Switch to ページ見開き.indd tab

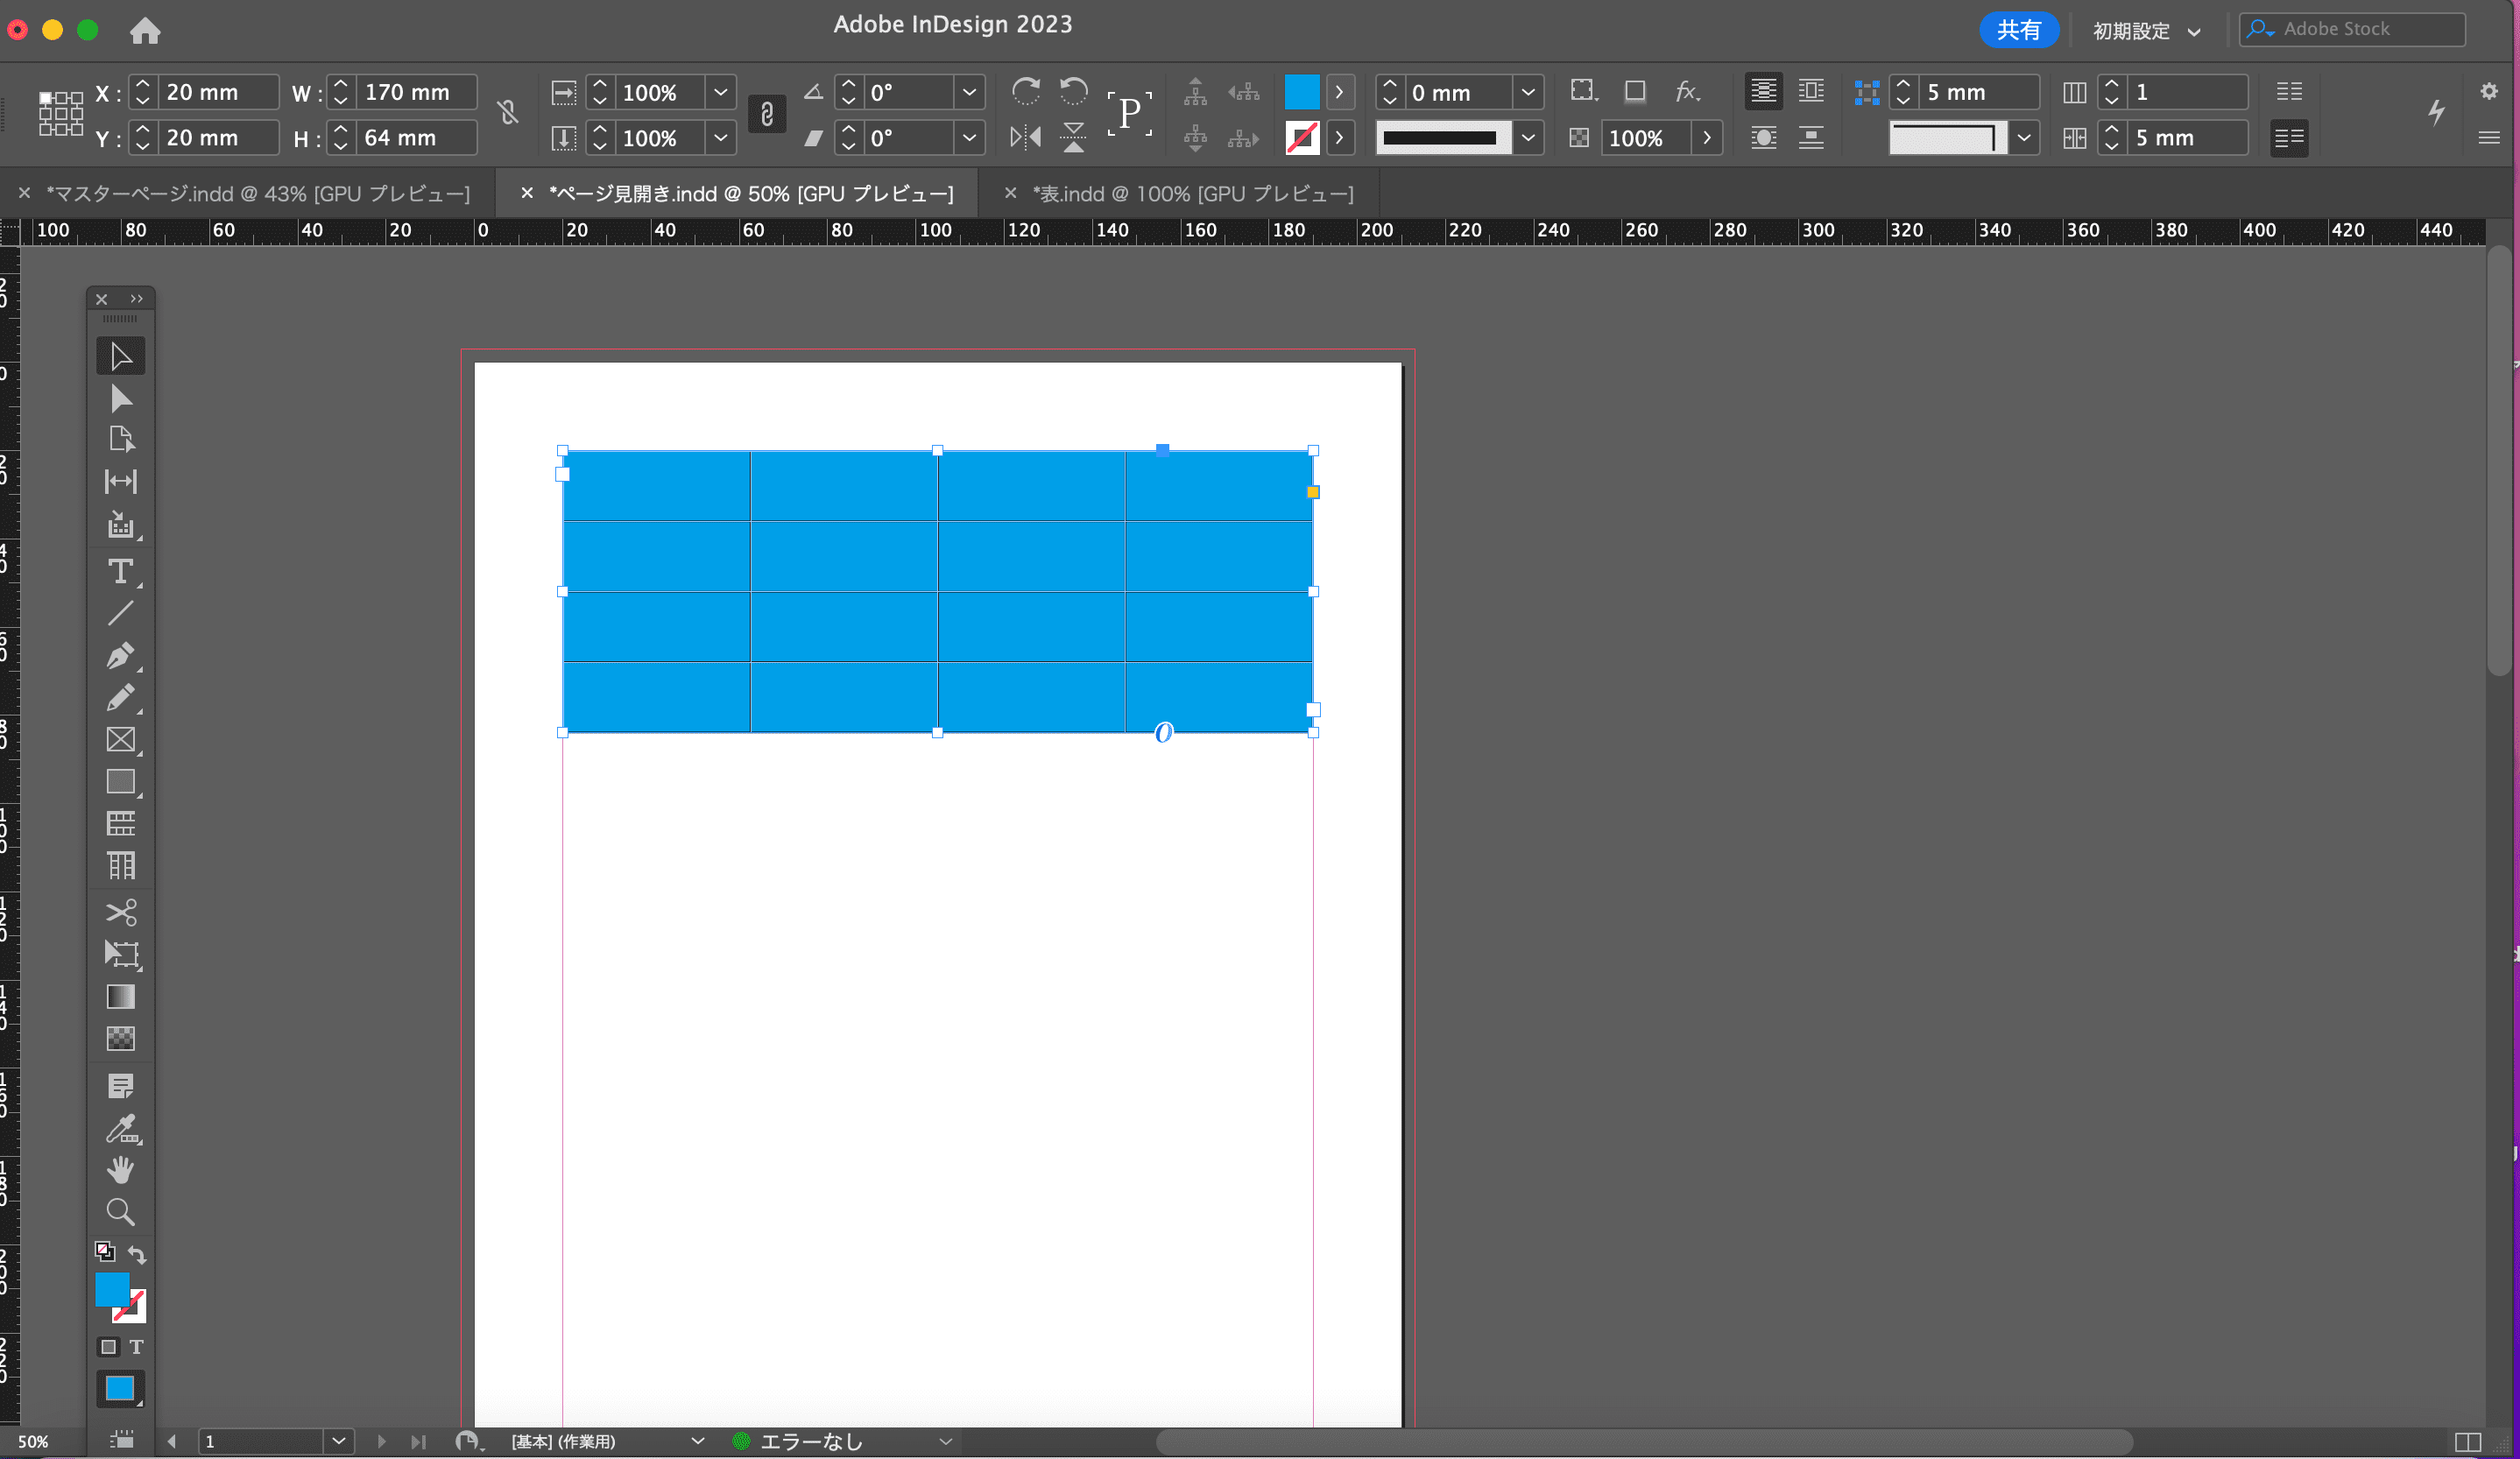(x=751, y=194)
